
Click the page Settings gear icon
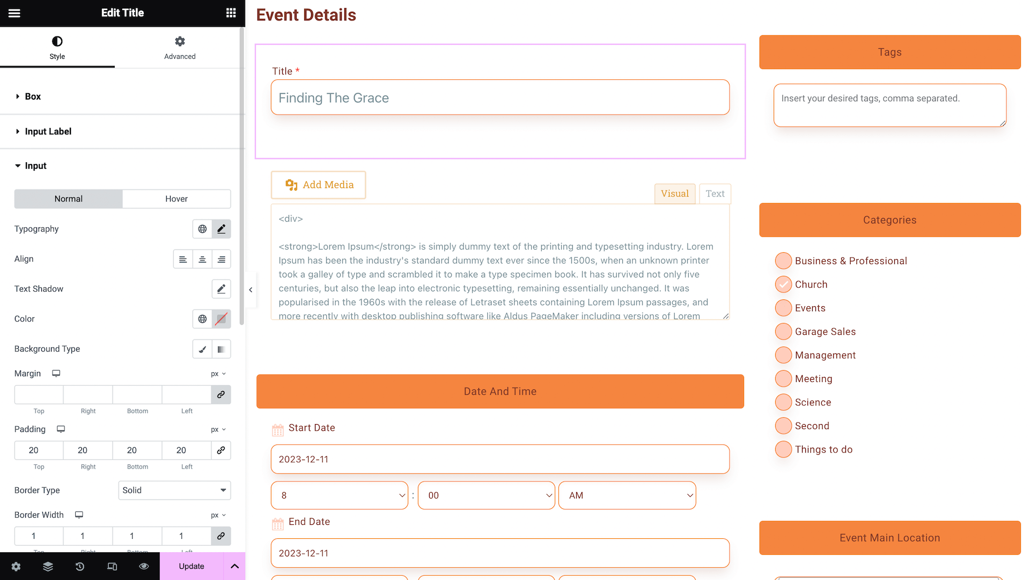(16, 567)
